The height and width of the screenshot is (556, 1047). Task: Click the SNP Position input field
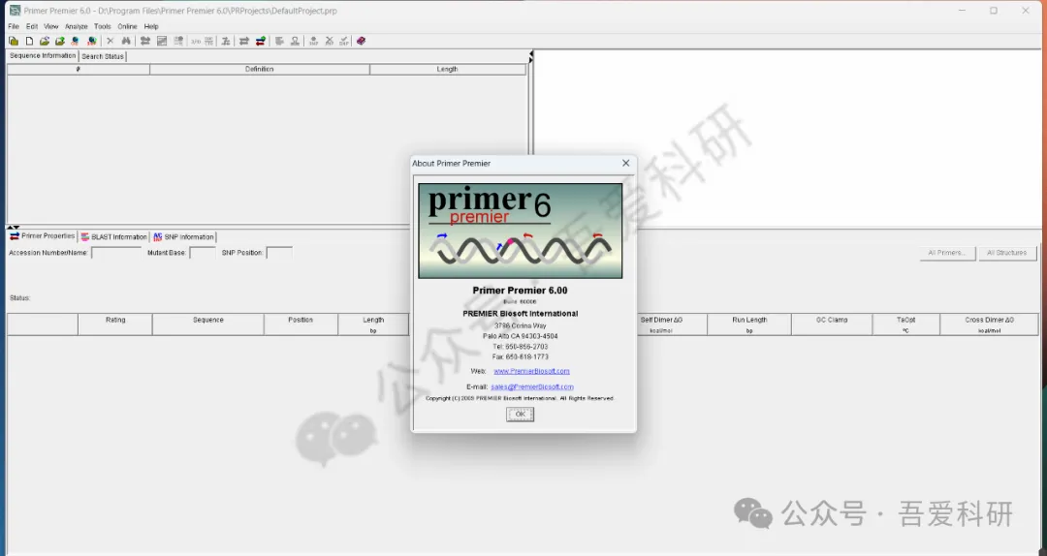coord(279,253)
